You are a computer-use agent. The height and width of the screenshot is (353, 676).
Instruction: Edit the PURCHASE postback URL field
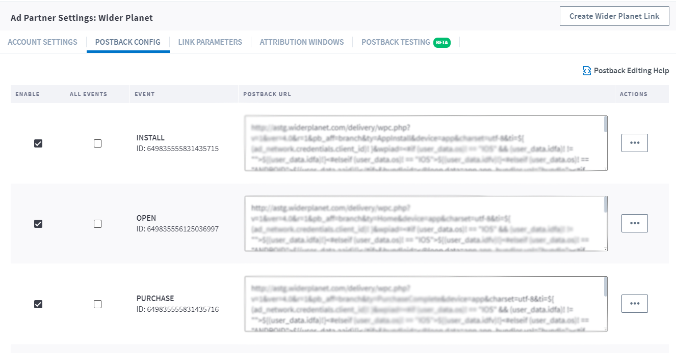pyautogui.click(x=426, y=304)
